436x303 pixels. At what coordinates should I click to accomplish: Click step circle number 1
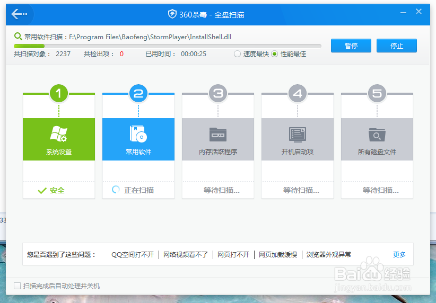(59, 94)
